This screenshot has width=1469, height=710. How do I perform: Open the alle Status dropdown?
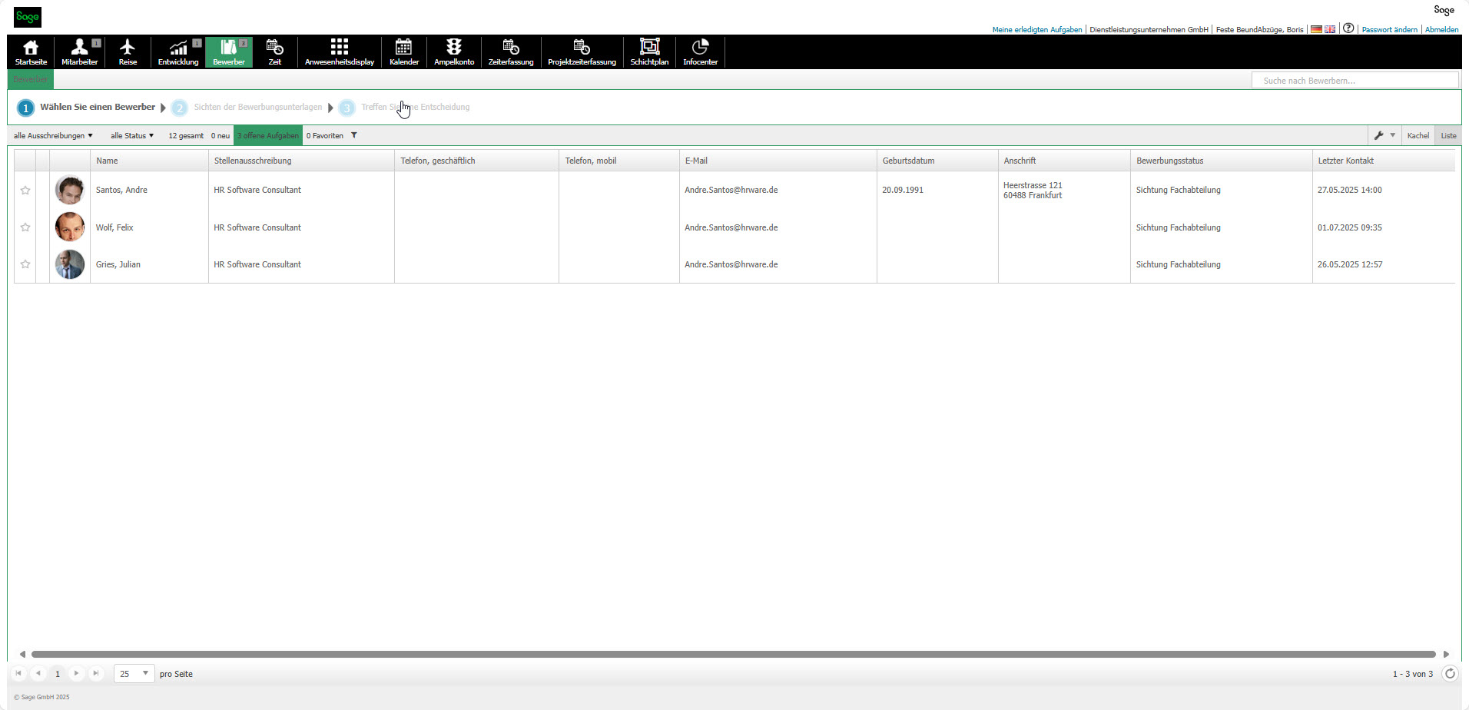pos(131,135)
